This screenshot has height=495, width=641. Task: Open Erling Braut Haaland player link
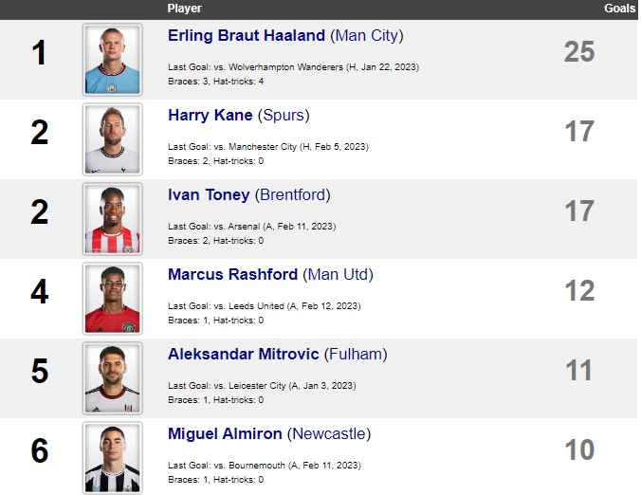(x=247, y=36)
